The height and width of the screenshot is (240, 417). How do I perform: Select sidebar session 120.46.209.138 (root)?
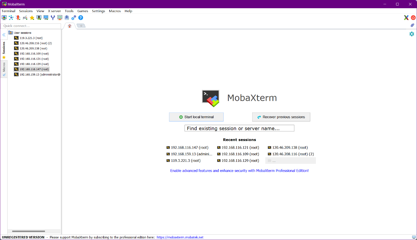34,48
